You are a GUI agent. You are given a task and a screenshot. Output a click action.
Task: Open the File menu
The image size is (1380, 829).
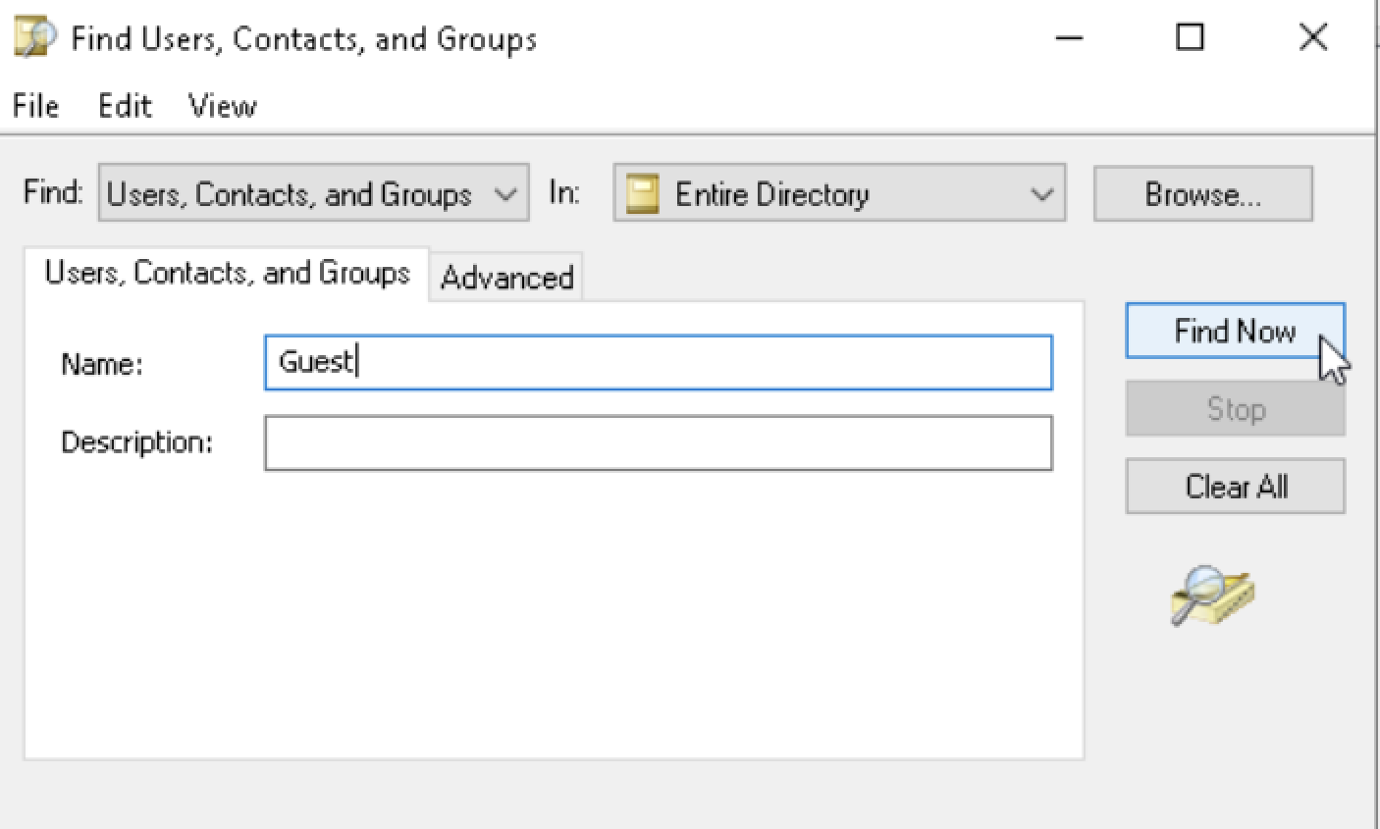[x=35, y=105]
